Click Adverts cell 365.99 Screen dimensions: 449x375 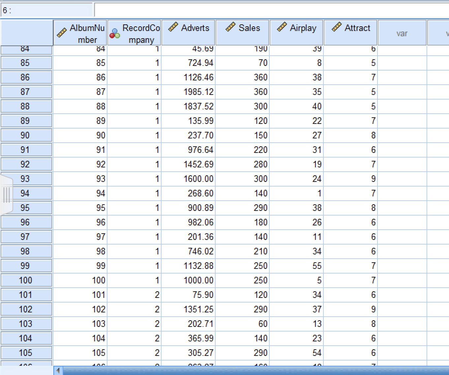(x=188, y=338)
